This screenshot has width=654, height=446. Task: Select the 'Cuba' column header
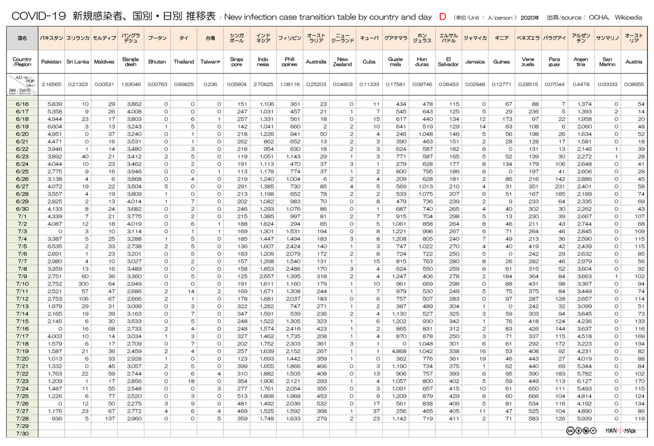click(x=369, y=62)
